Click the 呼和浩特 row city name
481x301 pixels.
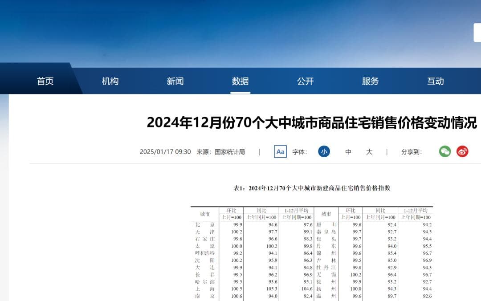point(205,253)
